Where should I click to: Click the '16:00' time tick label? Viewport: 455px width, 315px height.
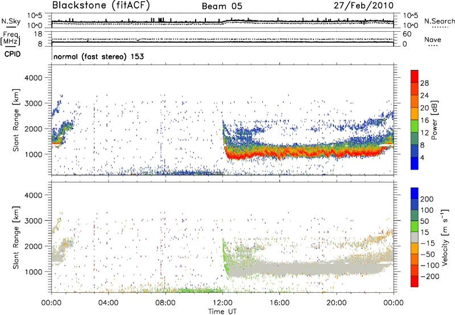[x=279, y=303]
